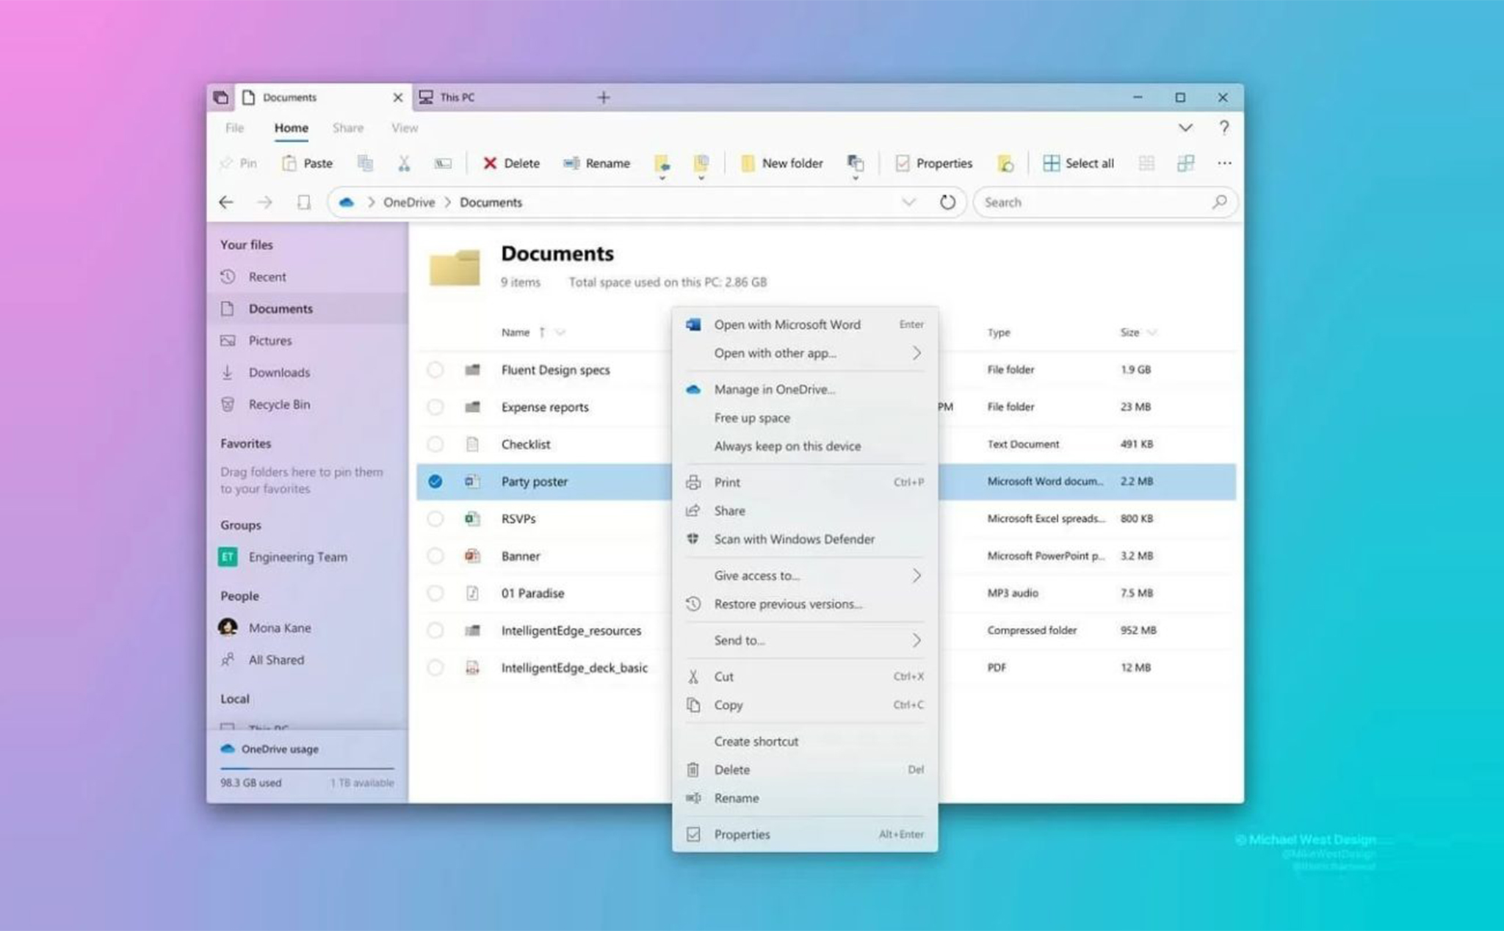Uncheck the selected Party poster checkbox
The image size is (1504, 931).
(435, 482)
